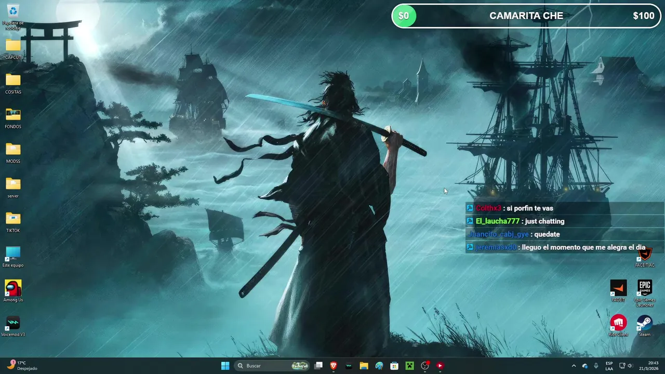The image size is (665, 374).
Task: Select the Steam desktop shortcut
Action: pyautogui.click(x=645, y=326)
